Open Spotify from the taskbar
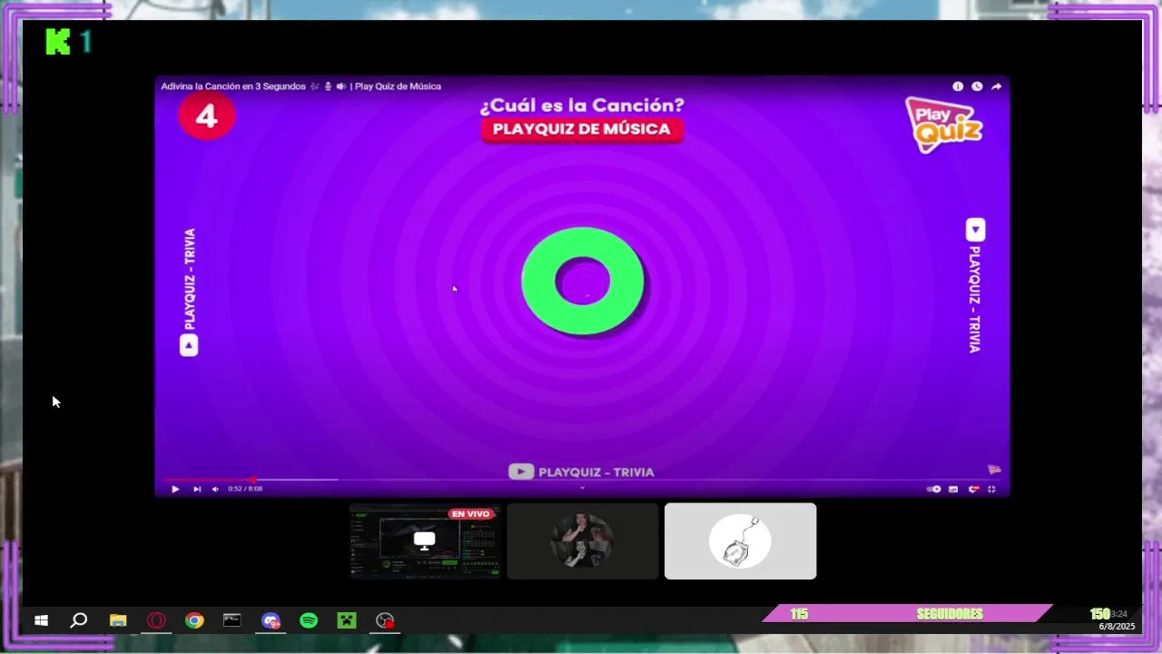This screenshot has width=1162, height=654. click(x=309, y=620)
